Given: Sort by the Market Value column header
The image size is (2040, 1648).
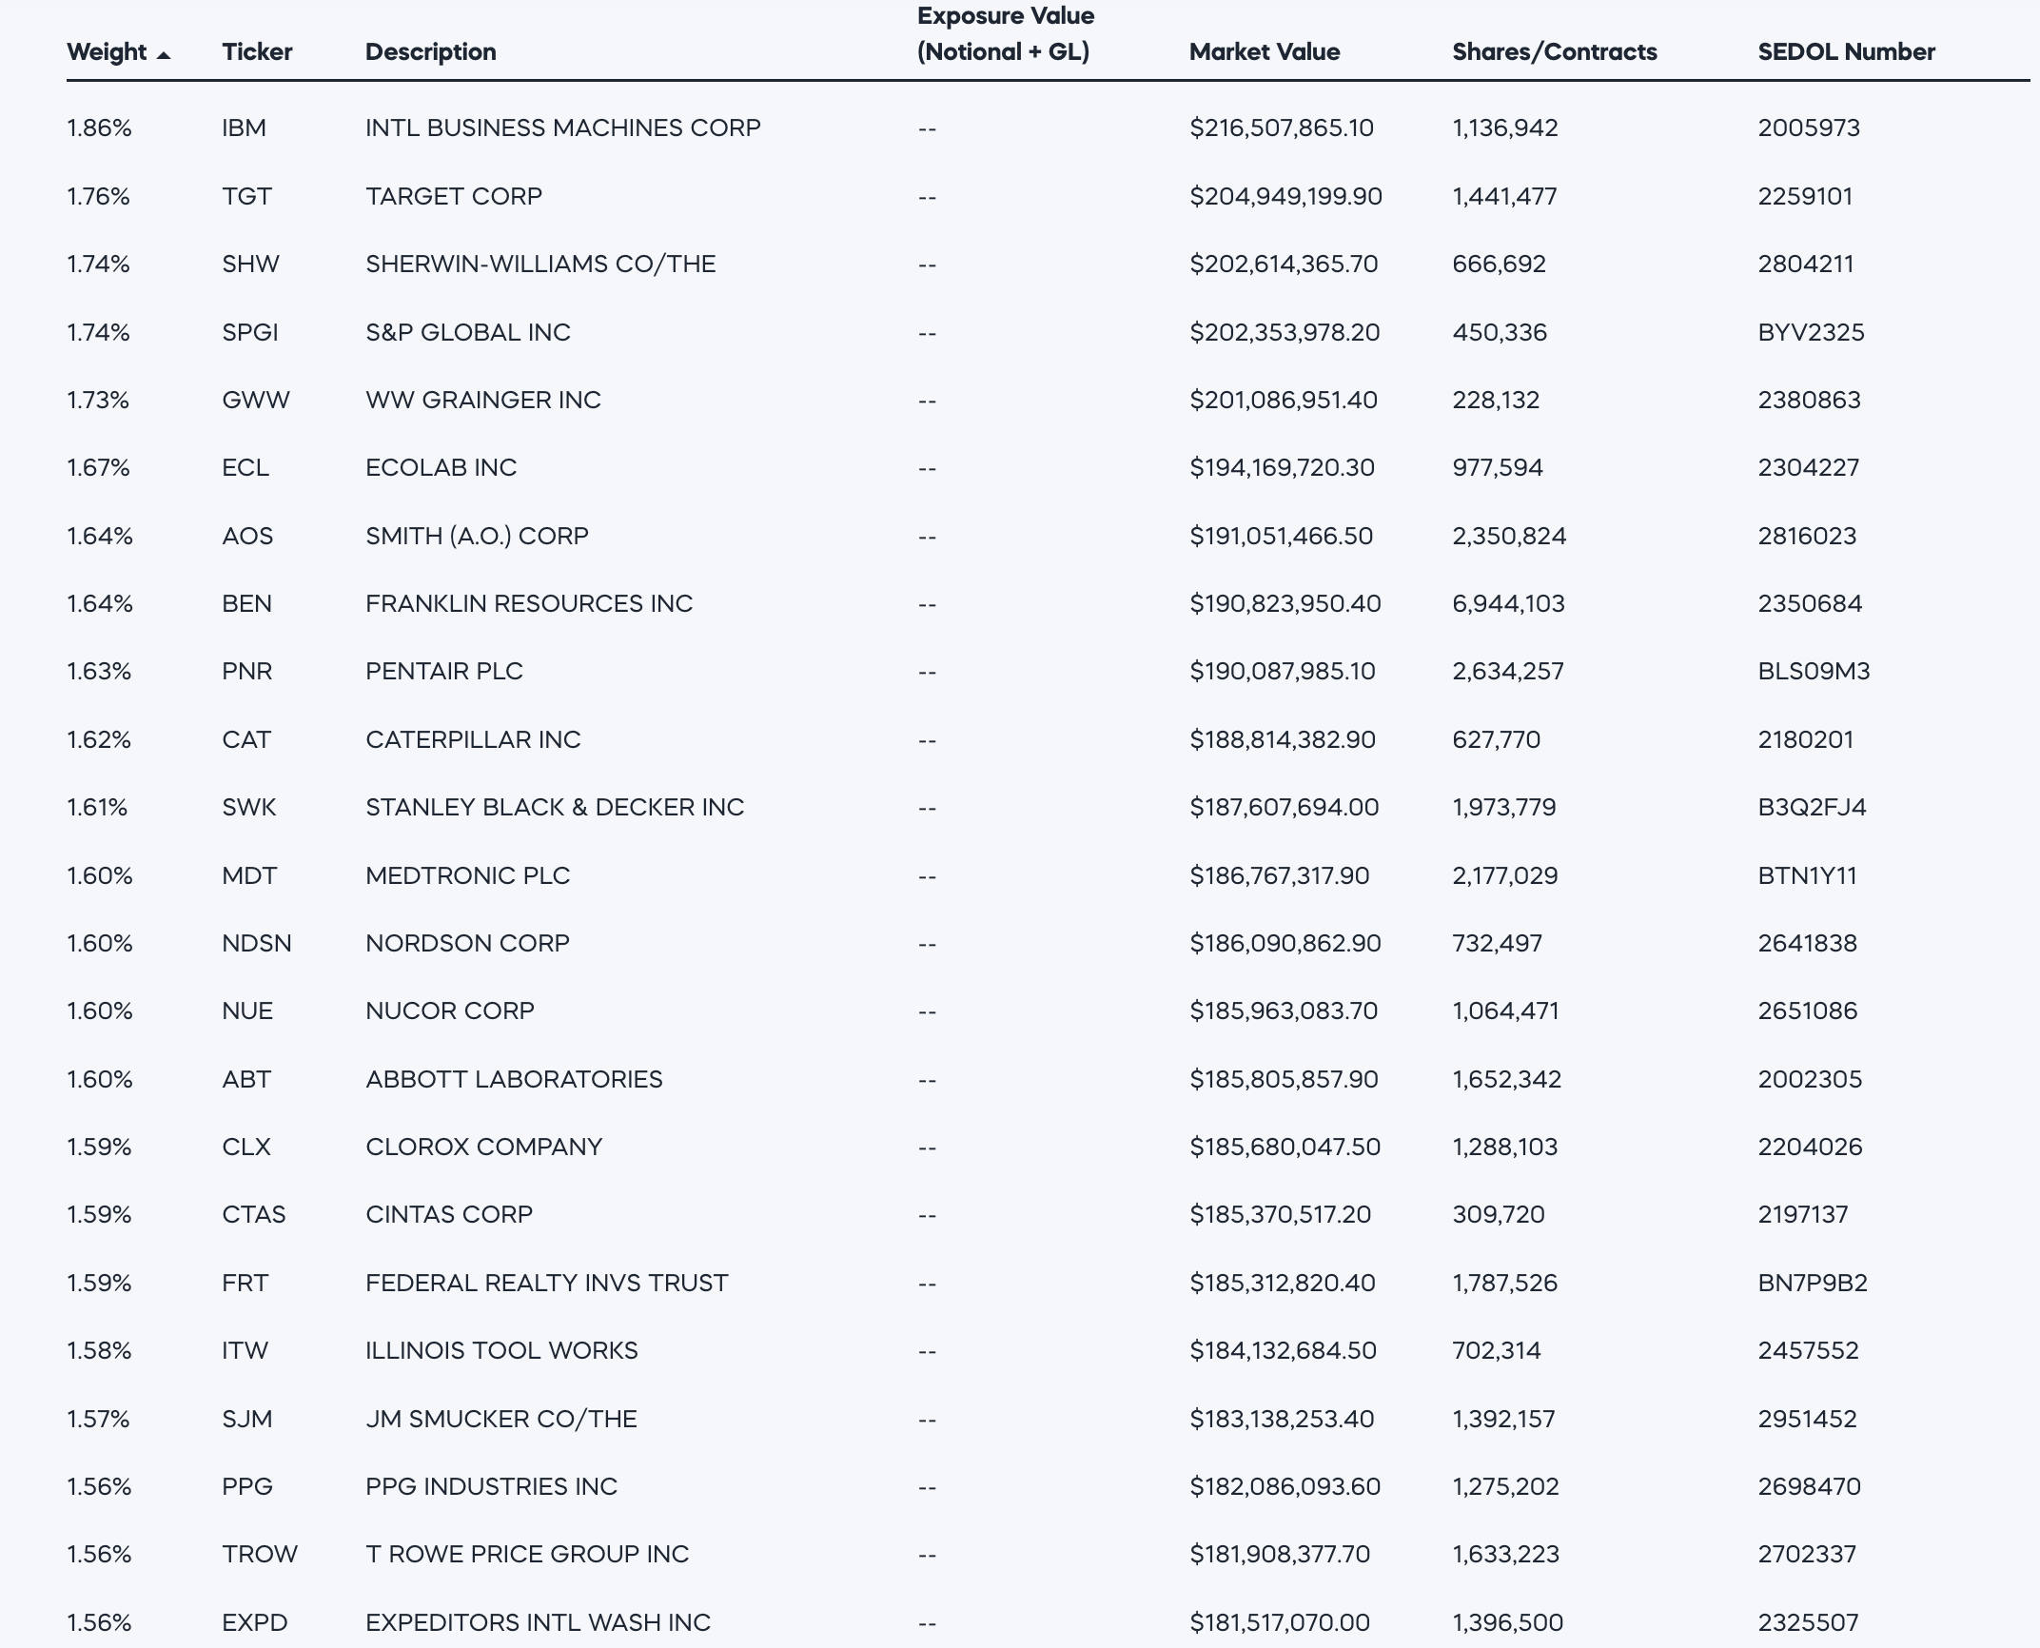Looking at the screenshot, I should pos(1265,51).
